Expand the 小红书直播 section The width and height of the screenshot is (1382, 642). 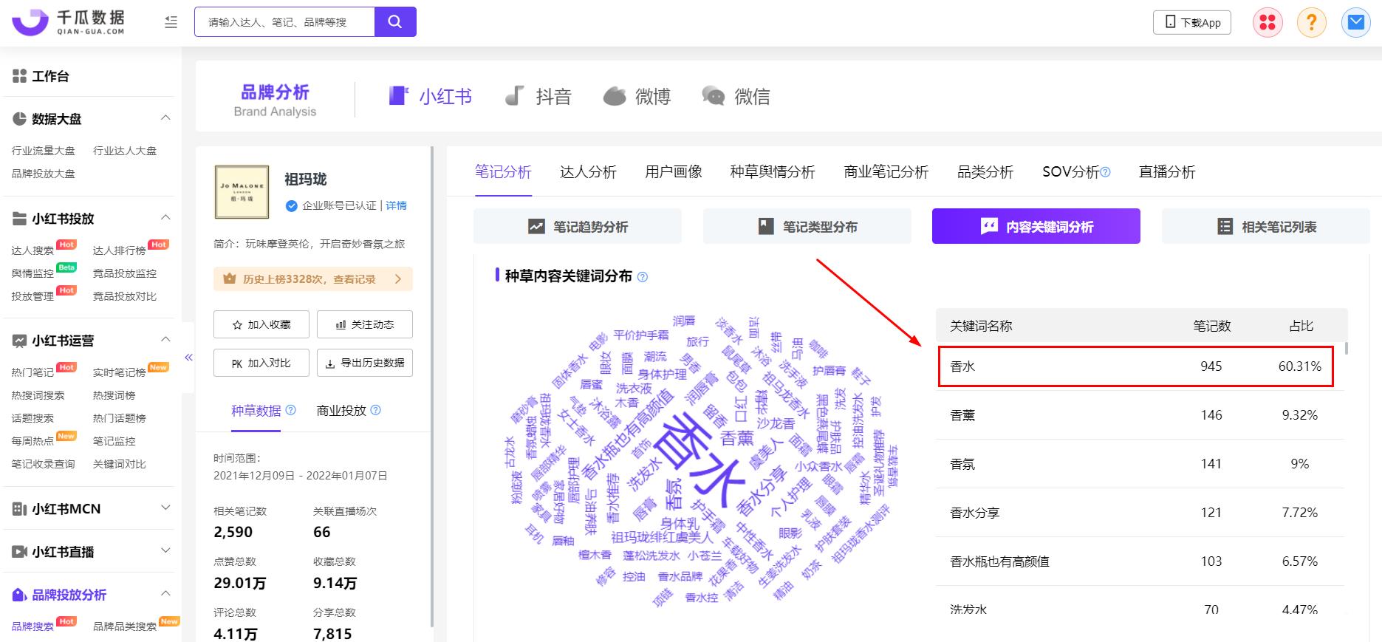click(x=165, y=551)
